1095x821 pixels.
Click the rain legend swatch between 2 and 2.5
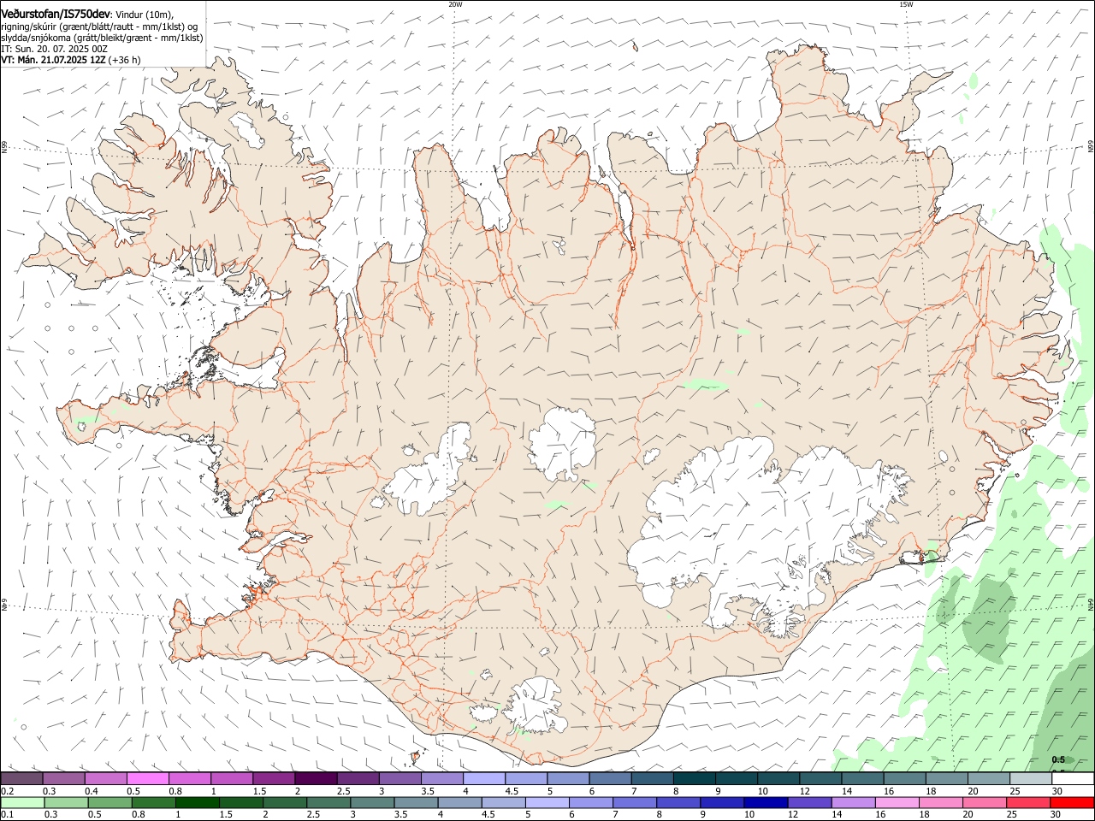click(x=286, y=803)
